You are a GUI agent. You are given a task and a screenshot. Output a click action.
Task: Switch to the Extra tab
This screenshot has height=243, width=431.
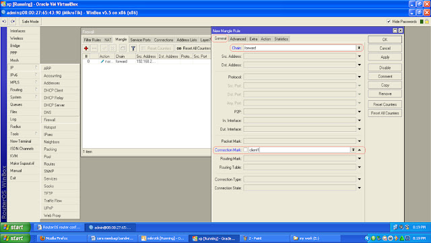pyautogui.click(x=253, y=39)
